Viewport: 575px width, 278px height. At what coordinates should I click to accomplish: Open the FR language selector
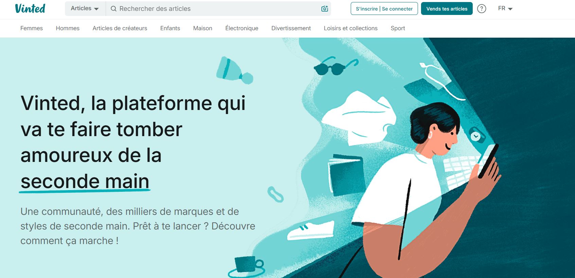pyautogui.click(x=505, y=8)
